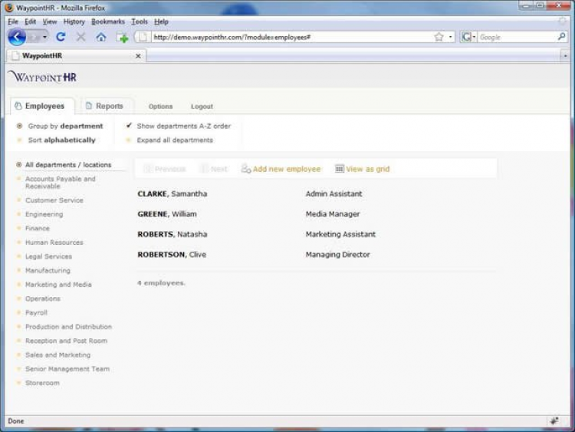Select Sort alphabetically option
575x432 pixels.
point(56,140)
